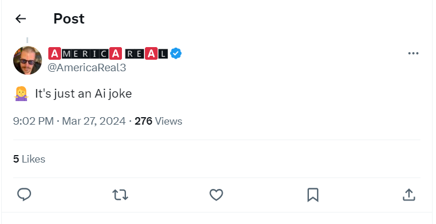Image resolution: width=436 pixels, height=224 pixels.
Task: Open the three-dot more options menu
Action: (x=413, y=53)
